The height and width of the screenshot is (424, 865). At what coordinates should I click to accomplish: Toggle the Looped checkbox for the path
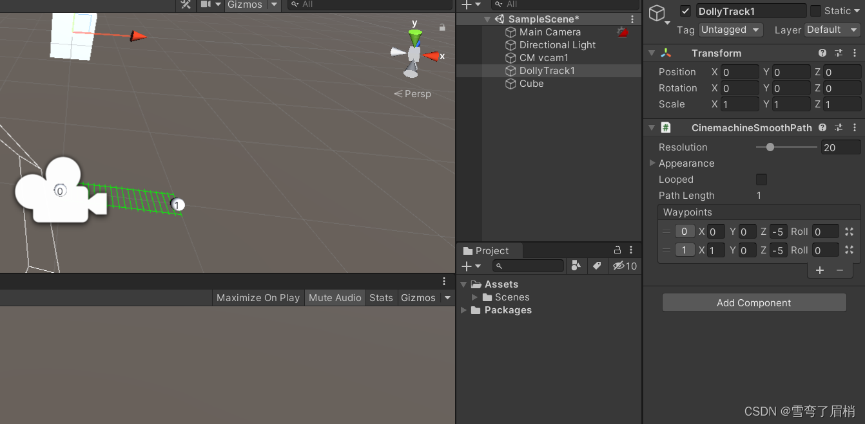pyautogui.click(x=761, y=179)
